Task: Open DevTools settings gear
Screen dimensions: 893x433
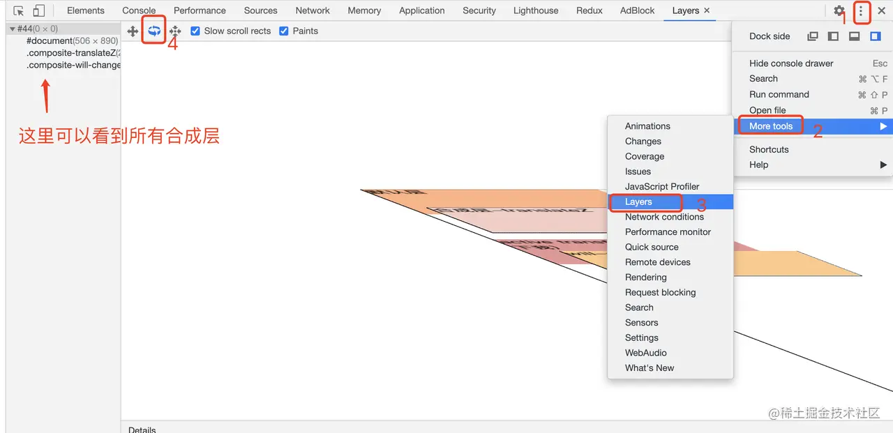Action: coord(839,10)
